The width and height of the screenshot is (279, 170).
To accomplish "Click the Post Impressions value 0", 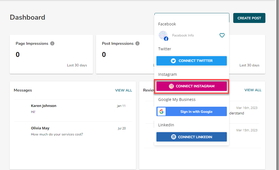I will 104,55.
